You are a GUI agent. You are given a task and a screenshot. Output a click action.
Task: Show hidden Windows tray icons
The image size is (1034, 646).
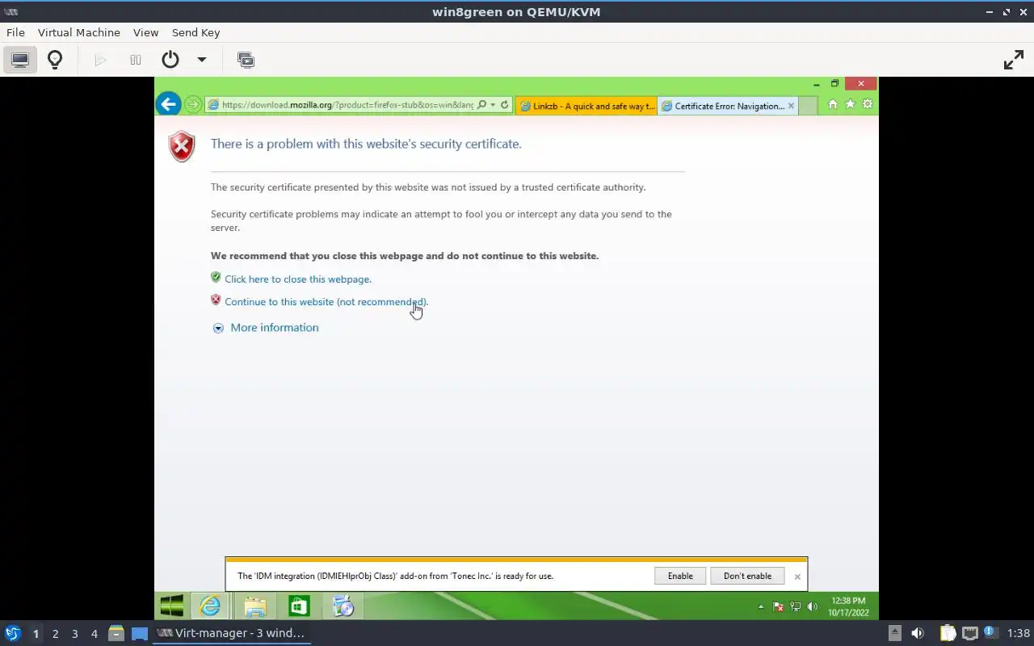click(x=760, y=606)
